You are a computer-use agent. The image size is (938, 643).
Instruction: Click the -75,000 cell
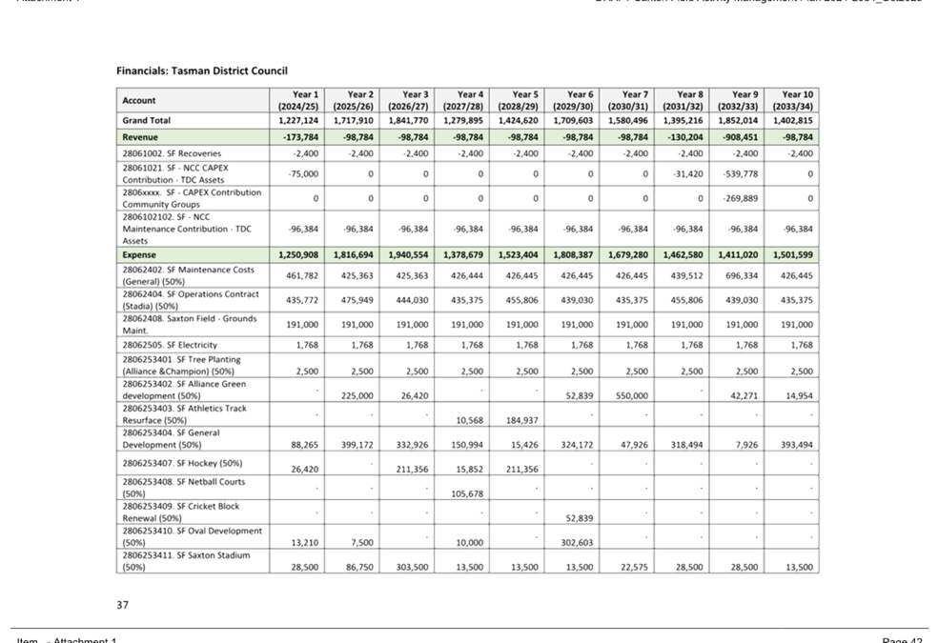303,174
